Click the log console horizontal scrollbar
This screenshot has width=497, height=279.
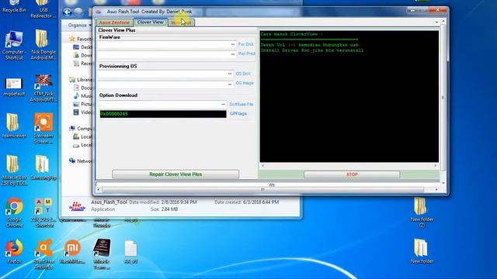coord(349,165)
